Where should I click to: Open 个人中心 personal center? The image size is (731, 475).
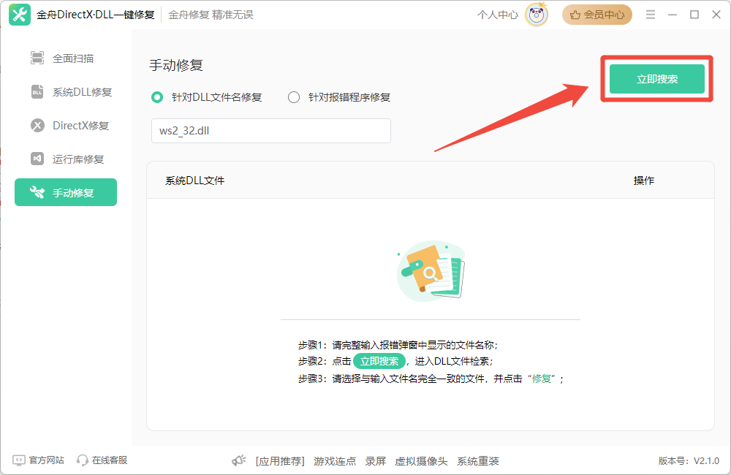point(497,15)
